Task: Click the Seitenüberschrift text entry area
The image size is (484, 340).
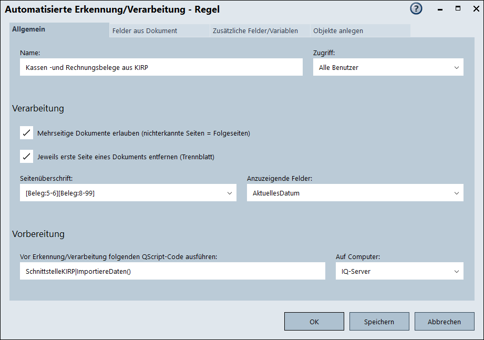Action: [121, 193]
